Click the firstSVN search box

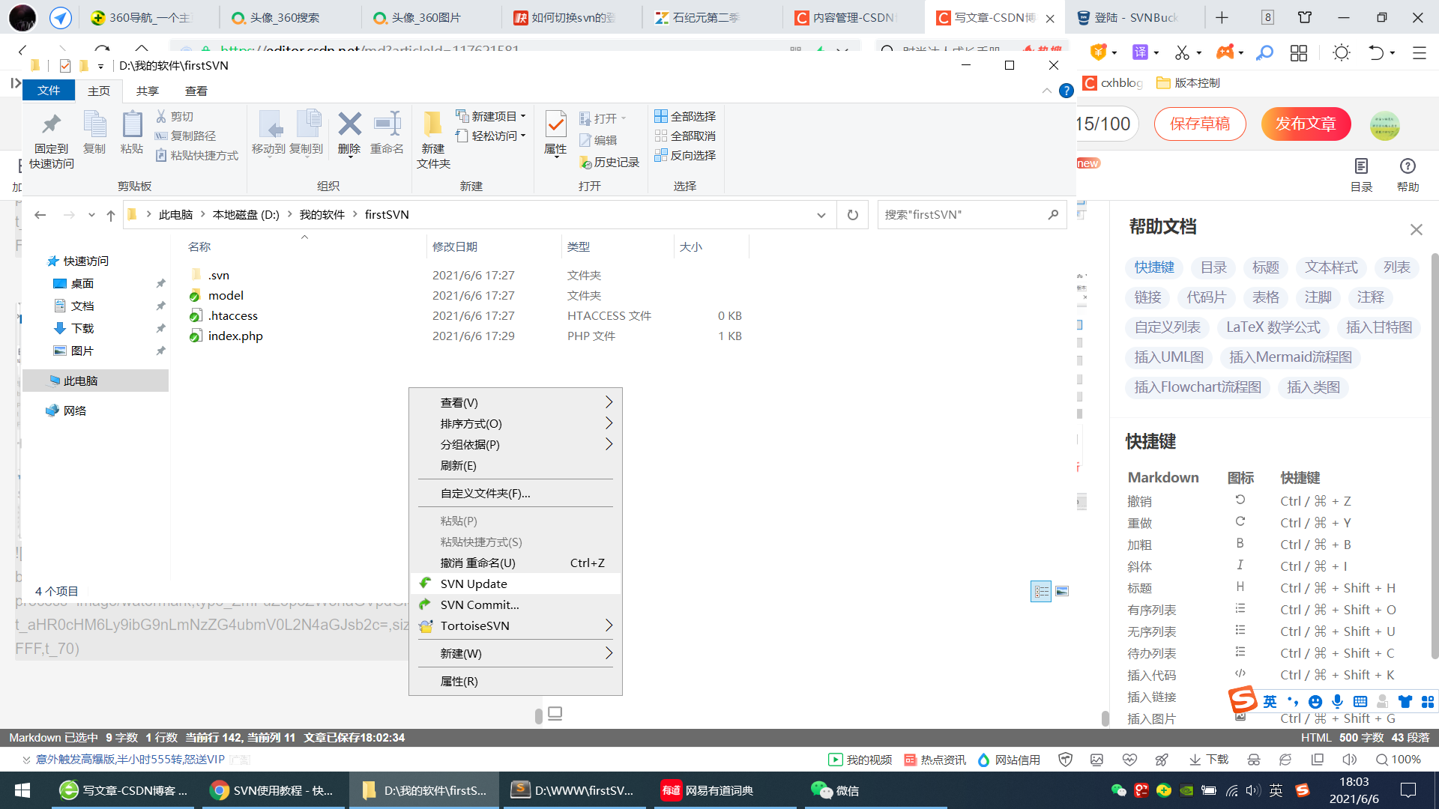[963, 215]
